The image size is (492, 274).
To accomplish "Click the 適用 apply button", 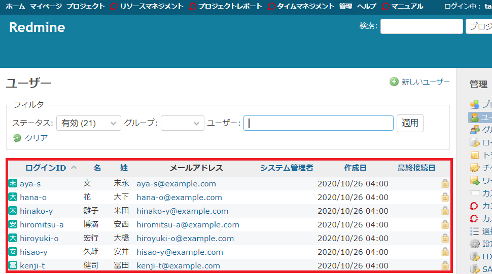I will point(410,123).
